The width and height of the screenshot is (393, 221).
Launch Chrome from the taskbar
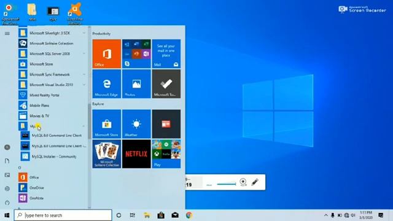189,215
